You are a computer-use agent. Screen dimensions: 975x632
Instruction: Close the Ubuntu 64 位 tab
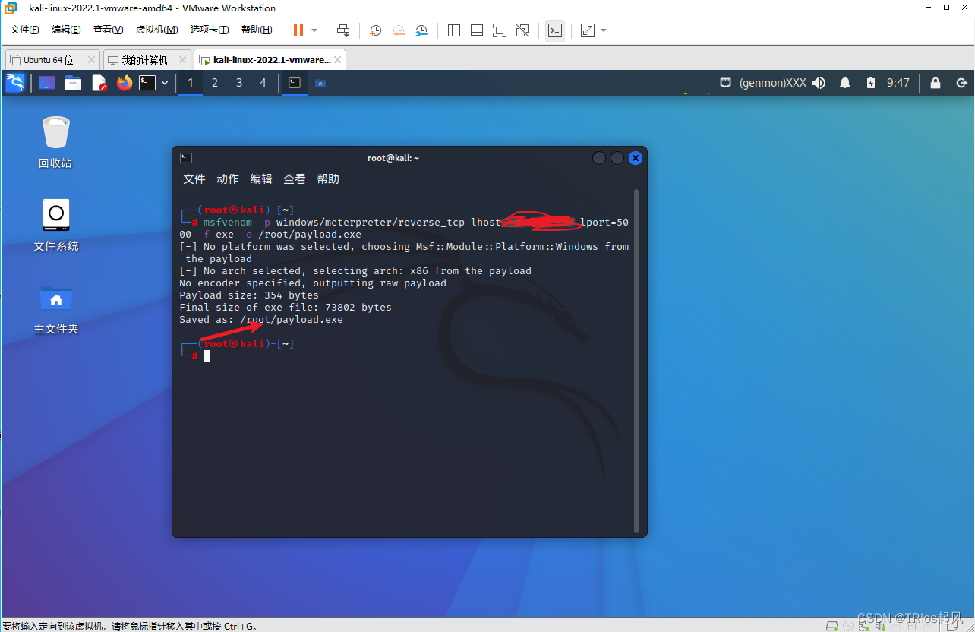click(91, 59)
